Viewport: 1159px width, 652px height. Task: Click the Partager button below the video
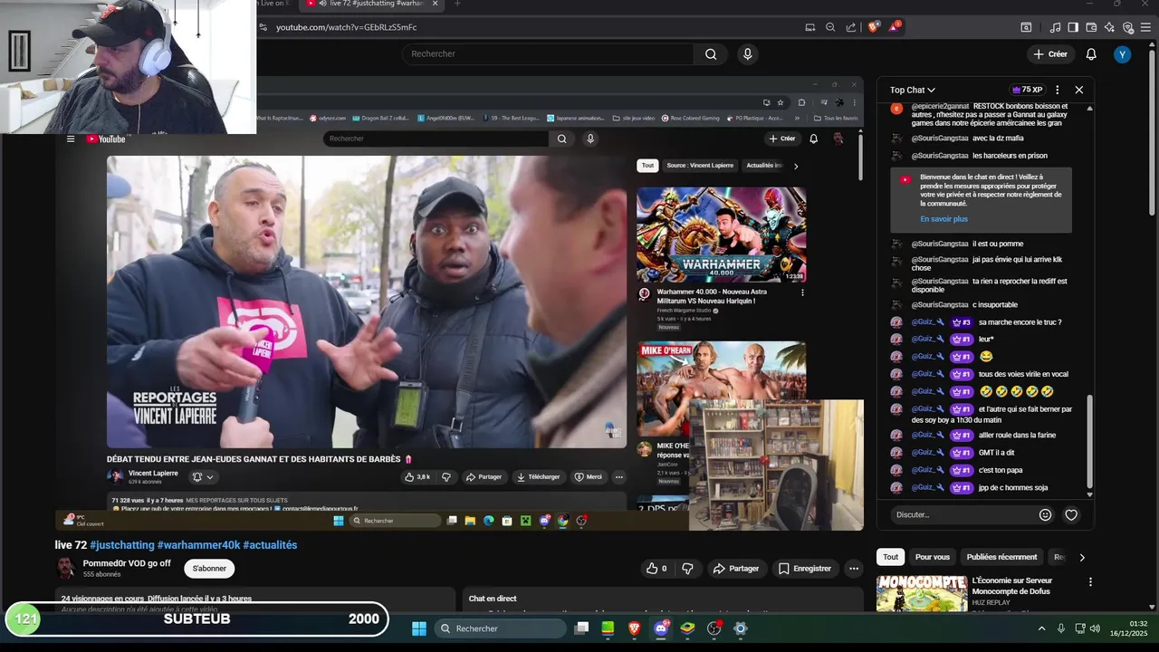point(735,569)
